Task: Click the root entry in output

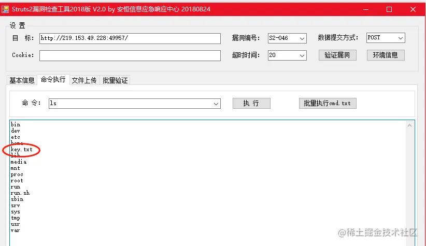Action: (x=17, y=181)
